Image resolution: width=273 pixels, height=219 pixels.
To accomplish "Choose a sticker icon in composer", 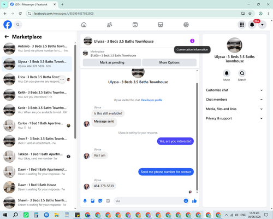I will click(x=100, y=201).
